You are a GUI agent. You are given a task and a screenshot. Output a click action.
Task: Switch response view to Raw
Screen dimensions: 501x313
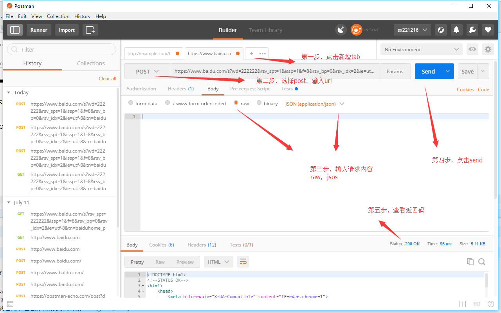coord(160,262)
